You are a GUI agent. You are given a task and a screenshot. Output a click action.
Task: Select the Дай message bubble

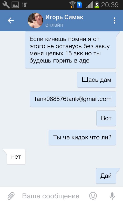pos(106,176)
